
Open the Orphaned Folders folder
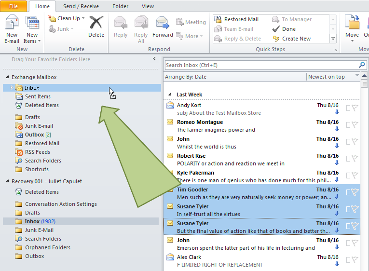pyautogui.click(x=48, y=247)
